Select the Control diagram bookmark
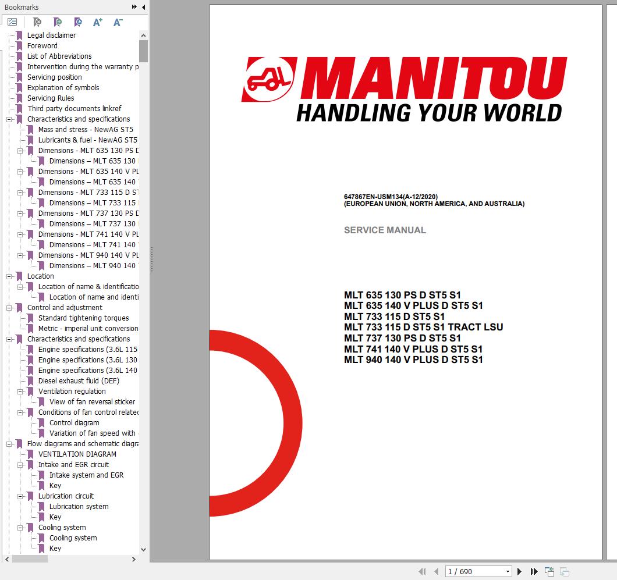The height and width of the screenshot is (580, 617). tap(74, 423)
